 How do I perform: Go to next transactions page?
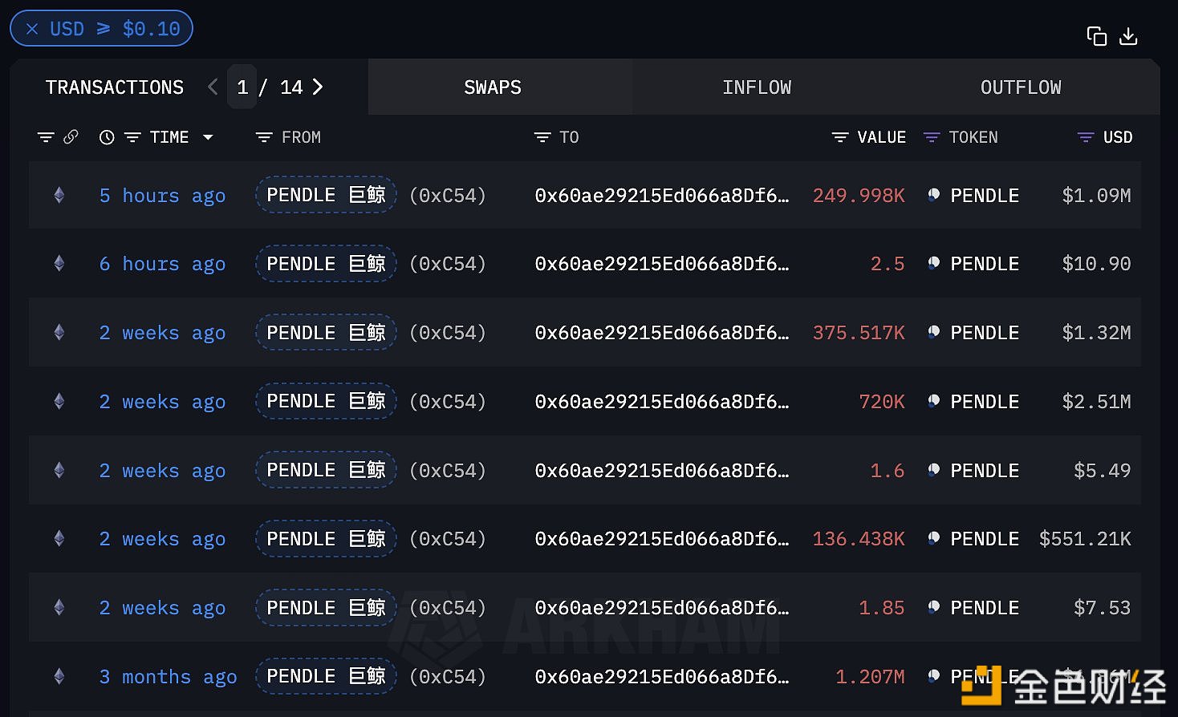tap(318, 87)
